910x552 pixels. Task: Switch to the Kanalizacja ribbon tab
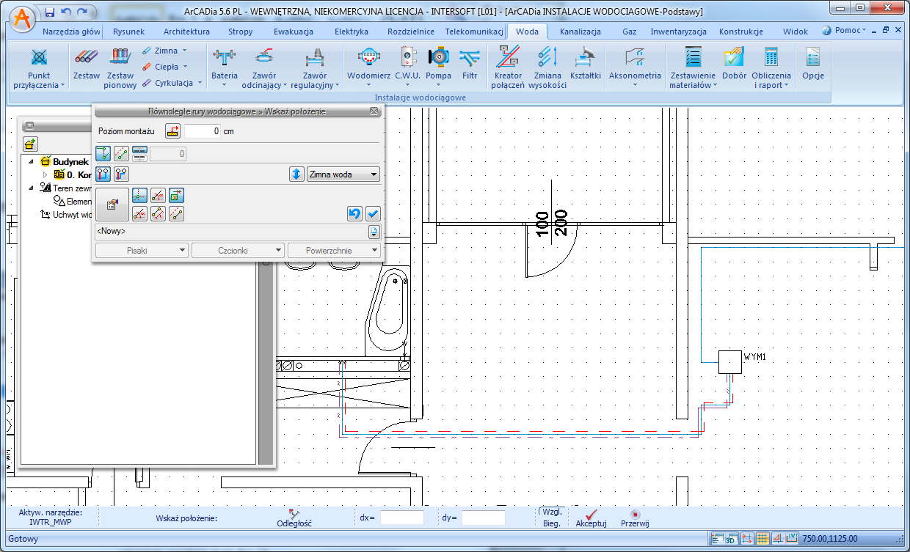pos(580,32)
